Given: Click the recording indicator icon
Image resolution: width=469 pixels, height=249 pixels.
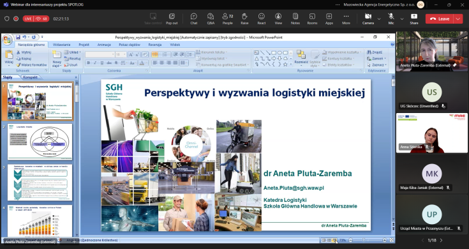Looking at the screenshot, I should pyautogui.click(x=16, y=19).
